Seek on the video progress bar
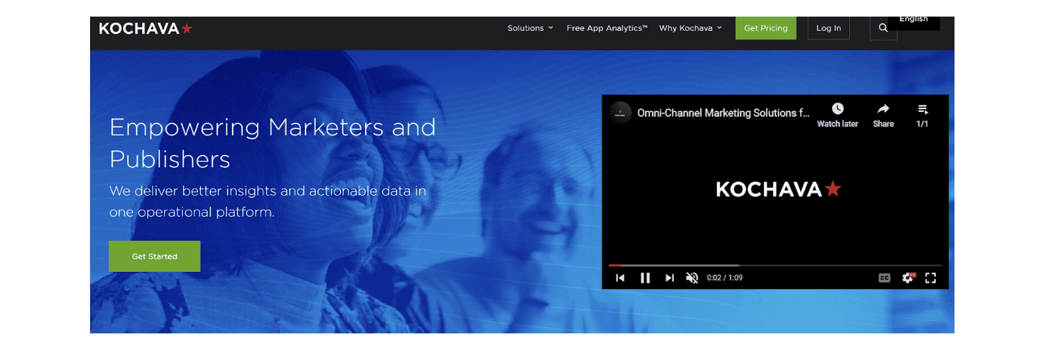 [775, 265]
